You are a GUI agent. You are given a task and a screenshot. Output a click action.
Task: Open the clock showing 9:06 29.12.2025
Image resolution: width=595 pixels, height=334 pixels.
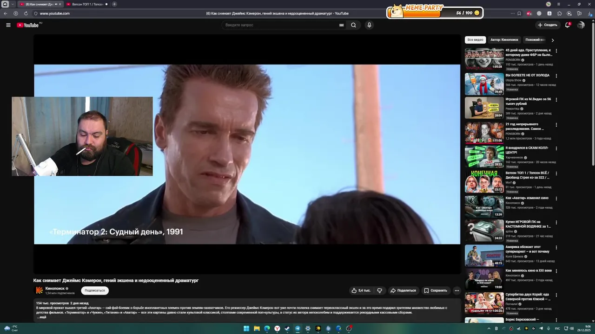584,328
